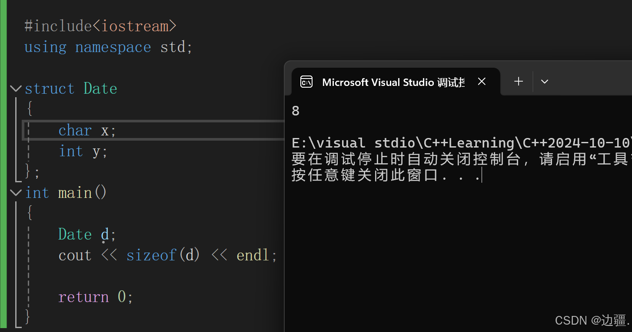The image size is (632, 332).
Task: Collapse the struct Date code block
Action: pyautogui.click(x=16, y=89)
